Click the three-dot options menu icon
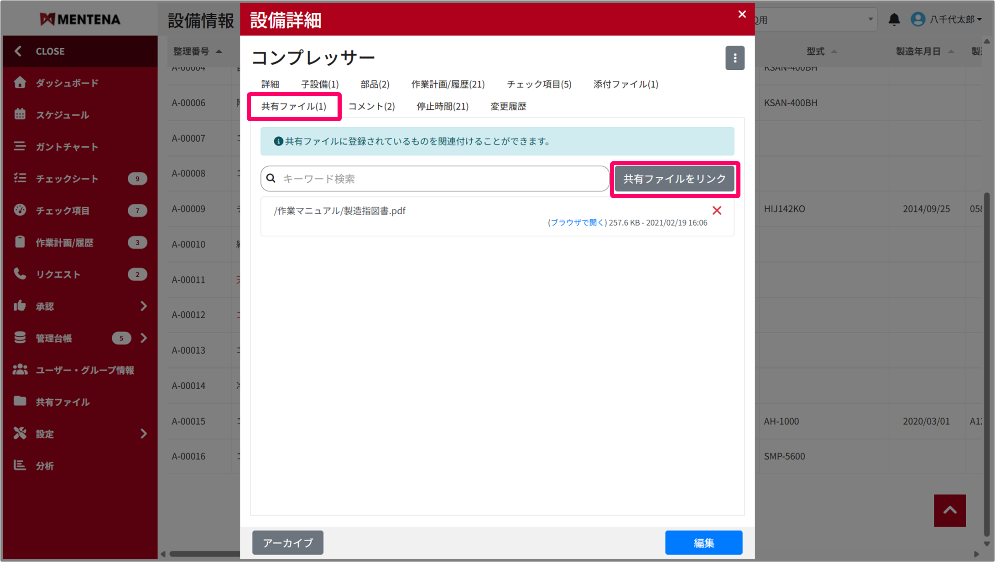 [735, 58]
